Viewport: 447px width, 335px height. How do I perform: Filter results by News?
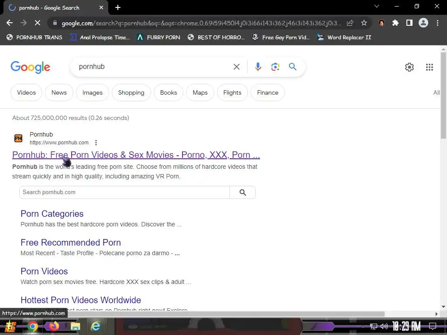click(59, 92)
